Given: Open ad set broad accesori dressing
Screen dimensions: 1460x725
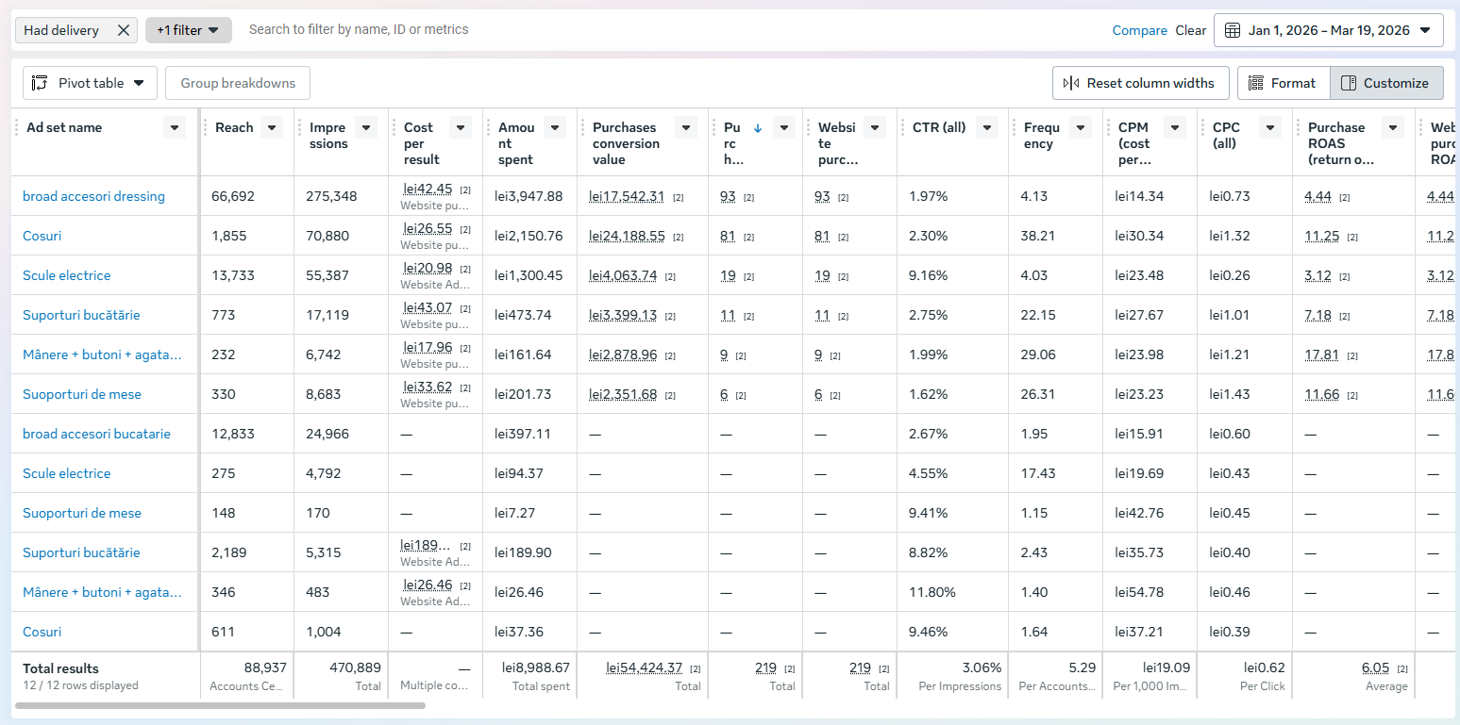Looking at the screenshot, I should coord(93,196).
